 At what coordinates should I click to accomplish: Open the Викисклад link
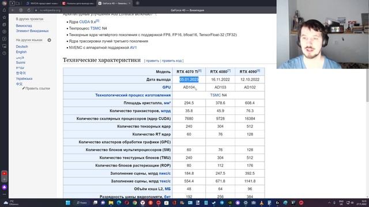pos(24,25)
